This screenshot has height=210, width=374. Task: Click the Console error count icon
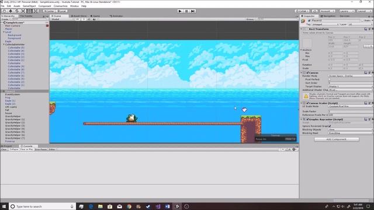[295, 149]
